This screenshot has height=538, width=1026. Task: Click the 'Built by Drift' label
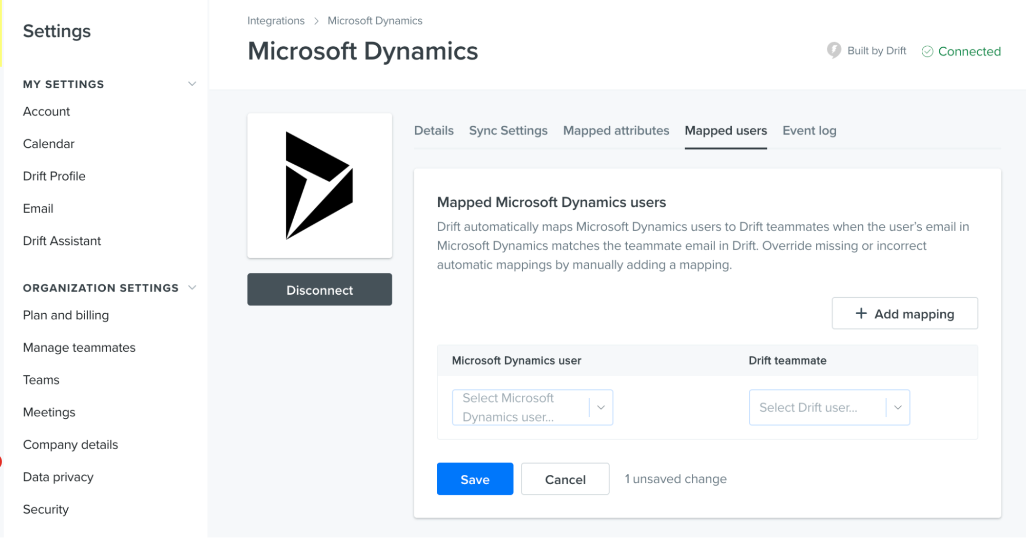click(877, 50)
